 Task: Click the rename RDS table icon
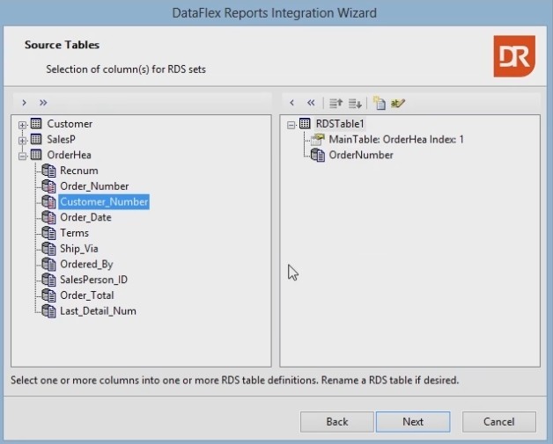[398, 103]
